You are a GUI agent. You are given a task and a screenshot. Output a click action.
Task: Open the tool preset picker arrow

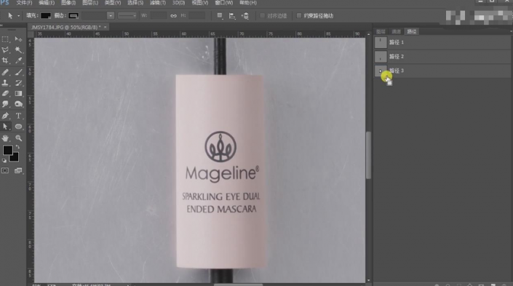click(x=19, y=16)
